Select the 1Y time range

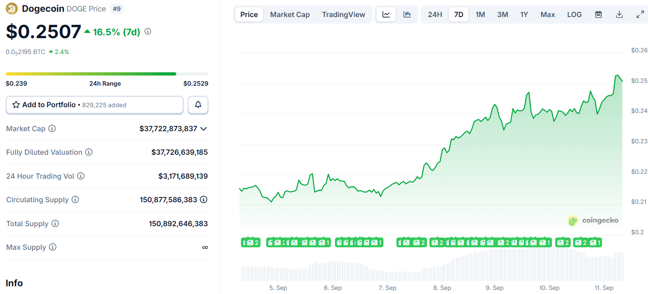tap(524, 15)
